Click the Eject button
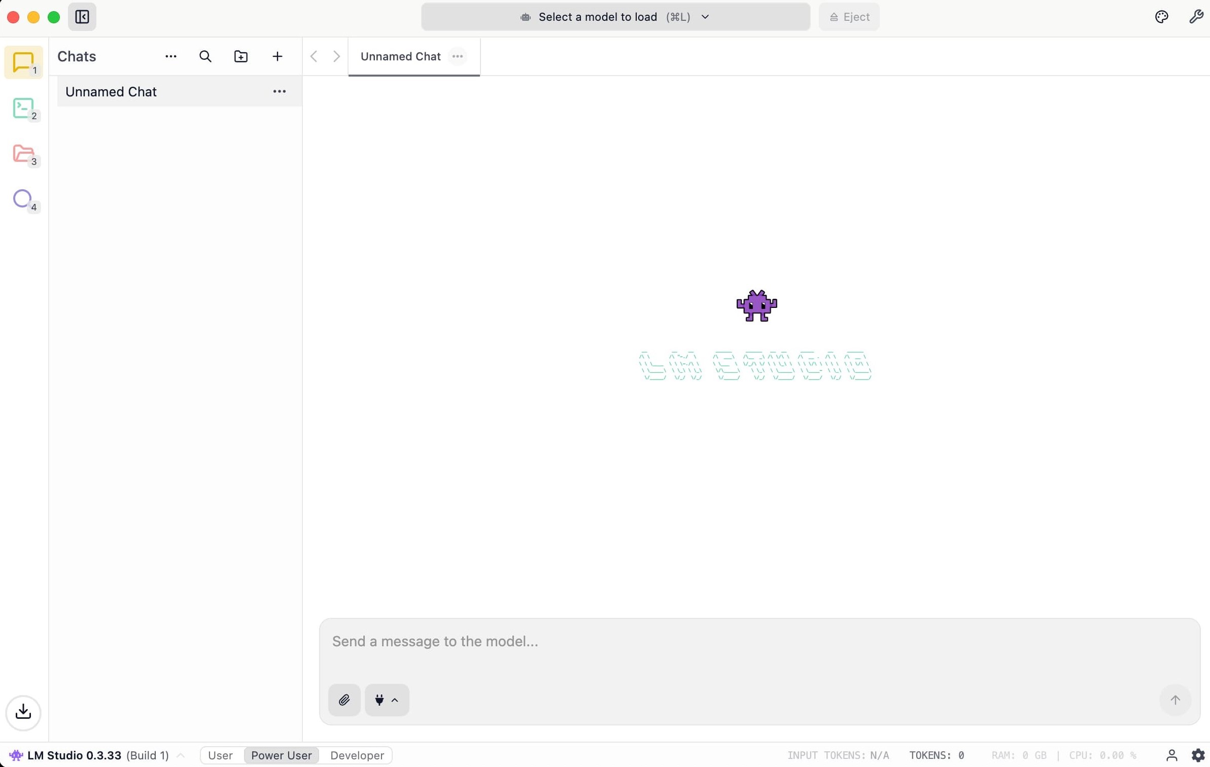 [849, 17]
